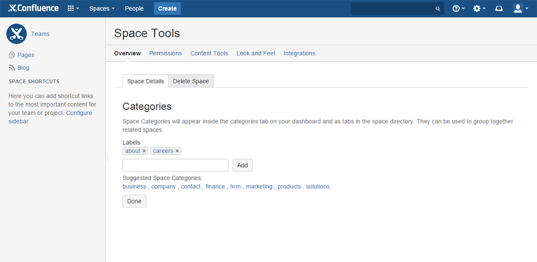Add suggested category 'hrm'

pyautogui.click(x=235, y=186)
